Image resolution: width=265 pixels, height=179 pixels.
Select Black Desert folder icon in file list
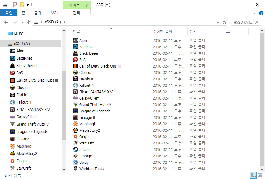76,53
